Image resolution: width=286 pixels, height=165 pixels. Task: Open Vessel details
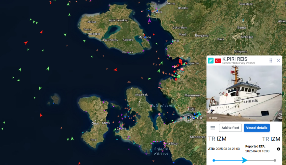pyautogui.click(x=257, y=128)
